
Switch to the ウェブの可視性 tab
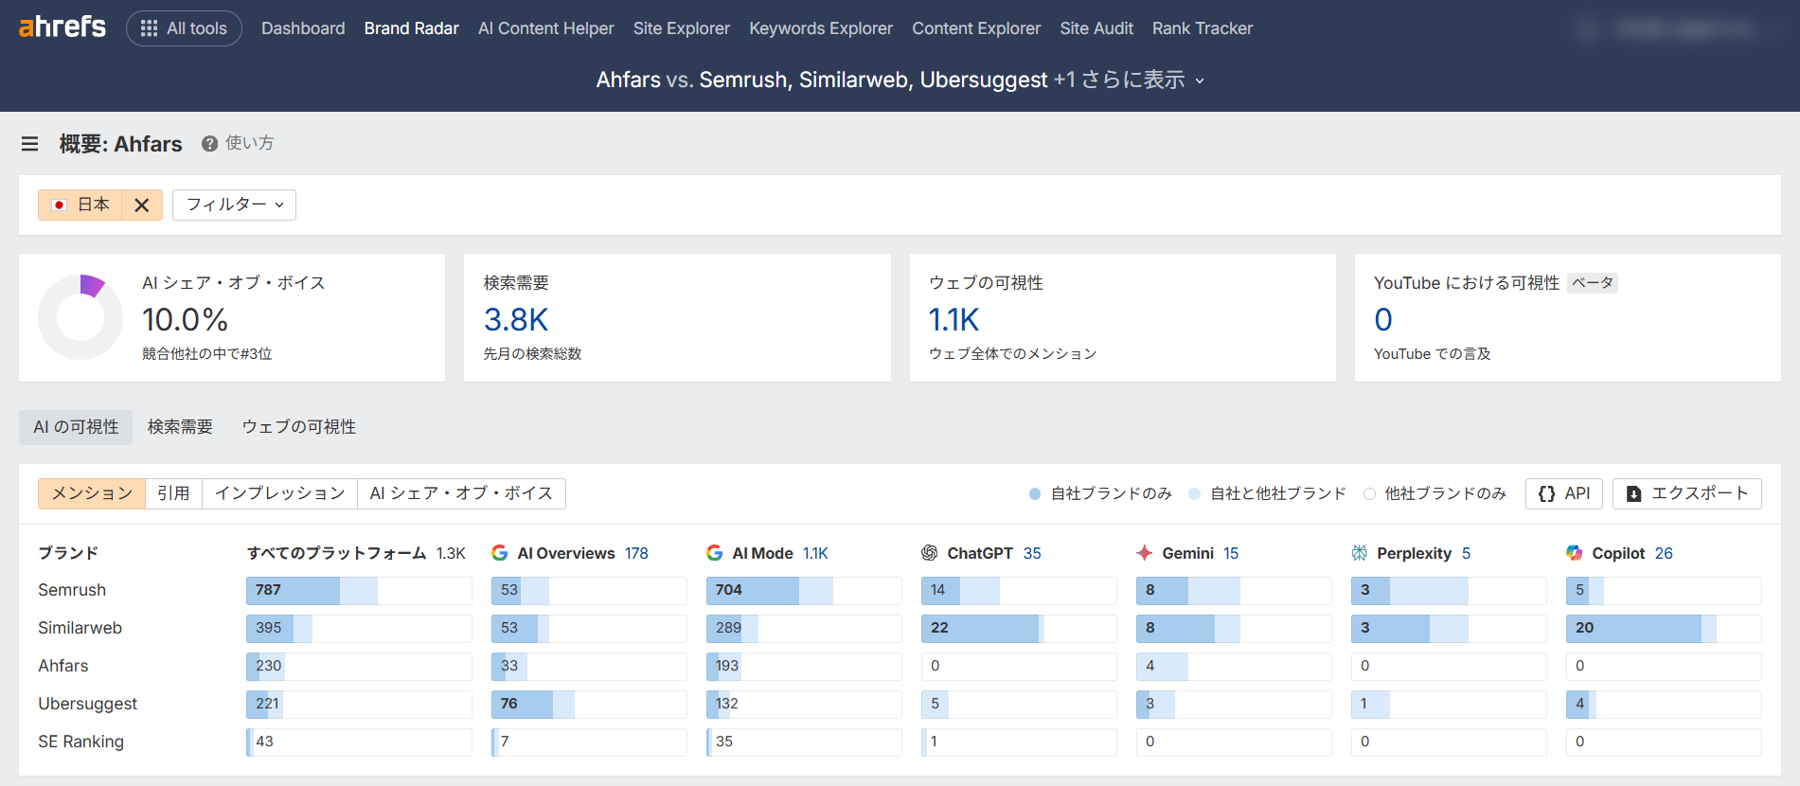[x=299, y=427]
